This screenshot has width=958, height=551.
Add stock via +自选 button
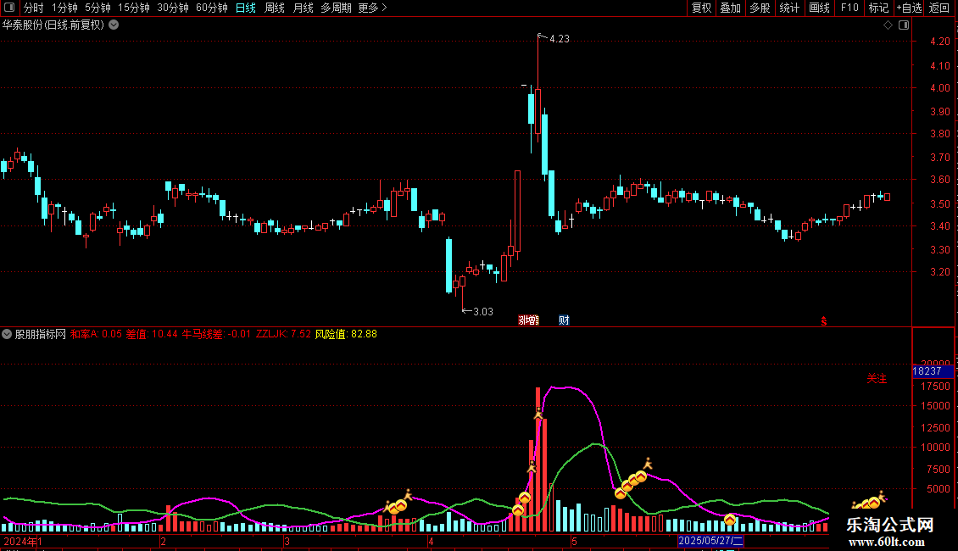909,8
